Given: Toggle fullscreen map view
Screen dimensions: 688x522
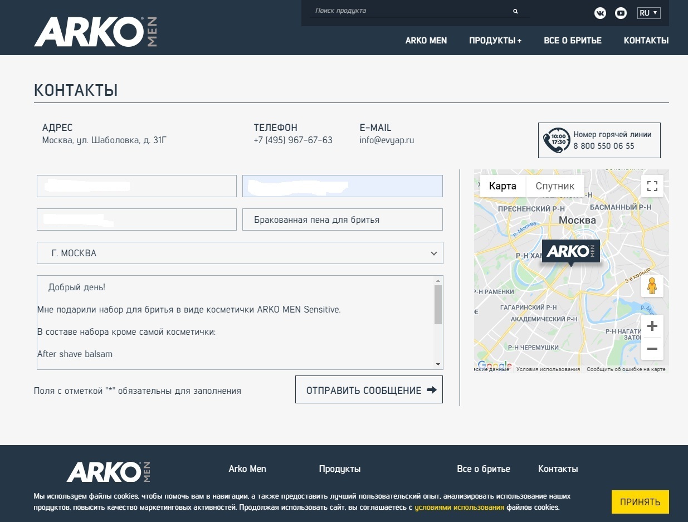Looking at the screenshot, I should click(652, 186).
